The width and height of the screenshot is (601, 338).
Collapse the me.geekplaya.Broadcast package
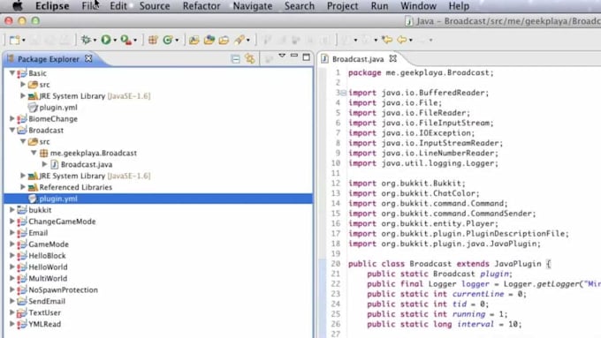34,153
